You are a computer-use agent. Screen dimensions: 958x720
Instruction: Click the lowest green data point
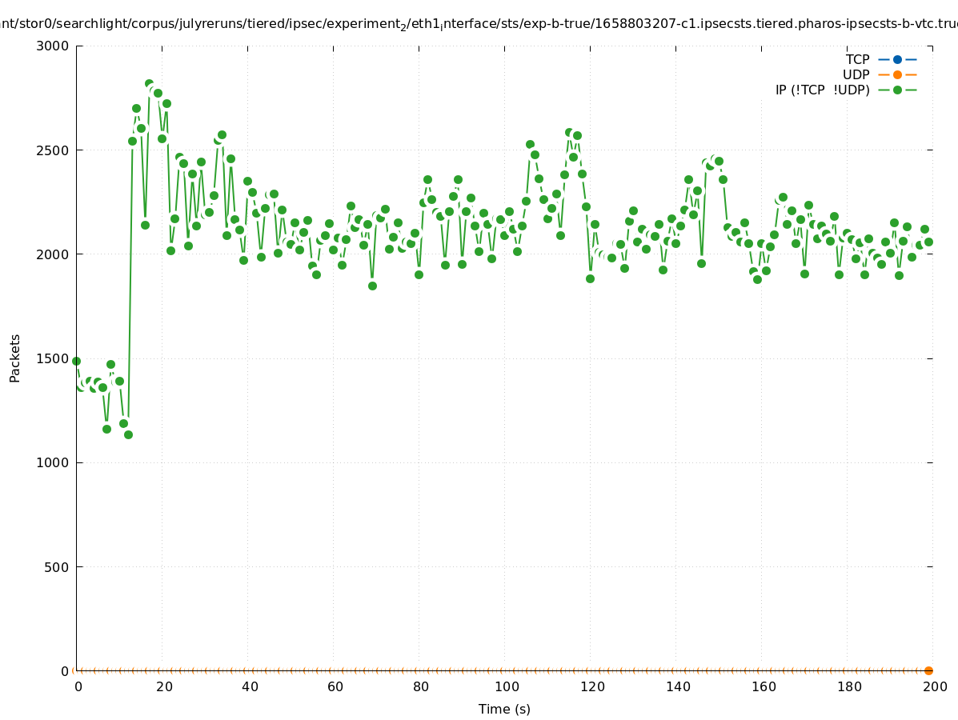[128, 434]
